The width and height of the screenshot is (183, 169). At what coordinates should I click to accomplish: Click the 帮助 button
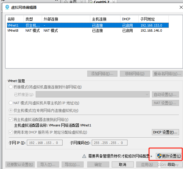(x=171, y=164)
